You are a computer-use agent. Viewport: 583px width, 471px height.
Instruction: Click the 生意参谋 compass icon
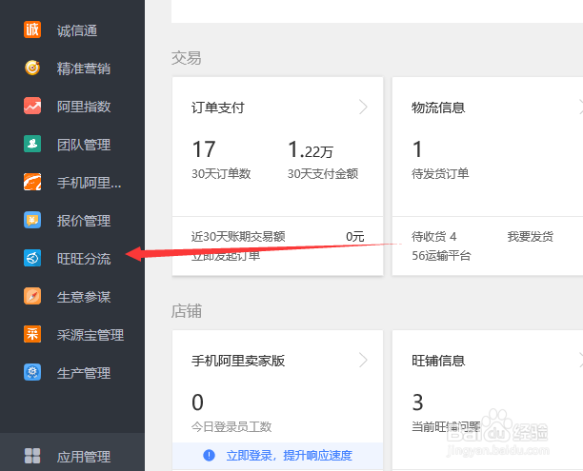tap(32, 296)
